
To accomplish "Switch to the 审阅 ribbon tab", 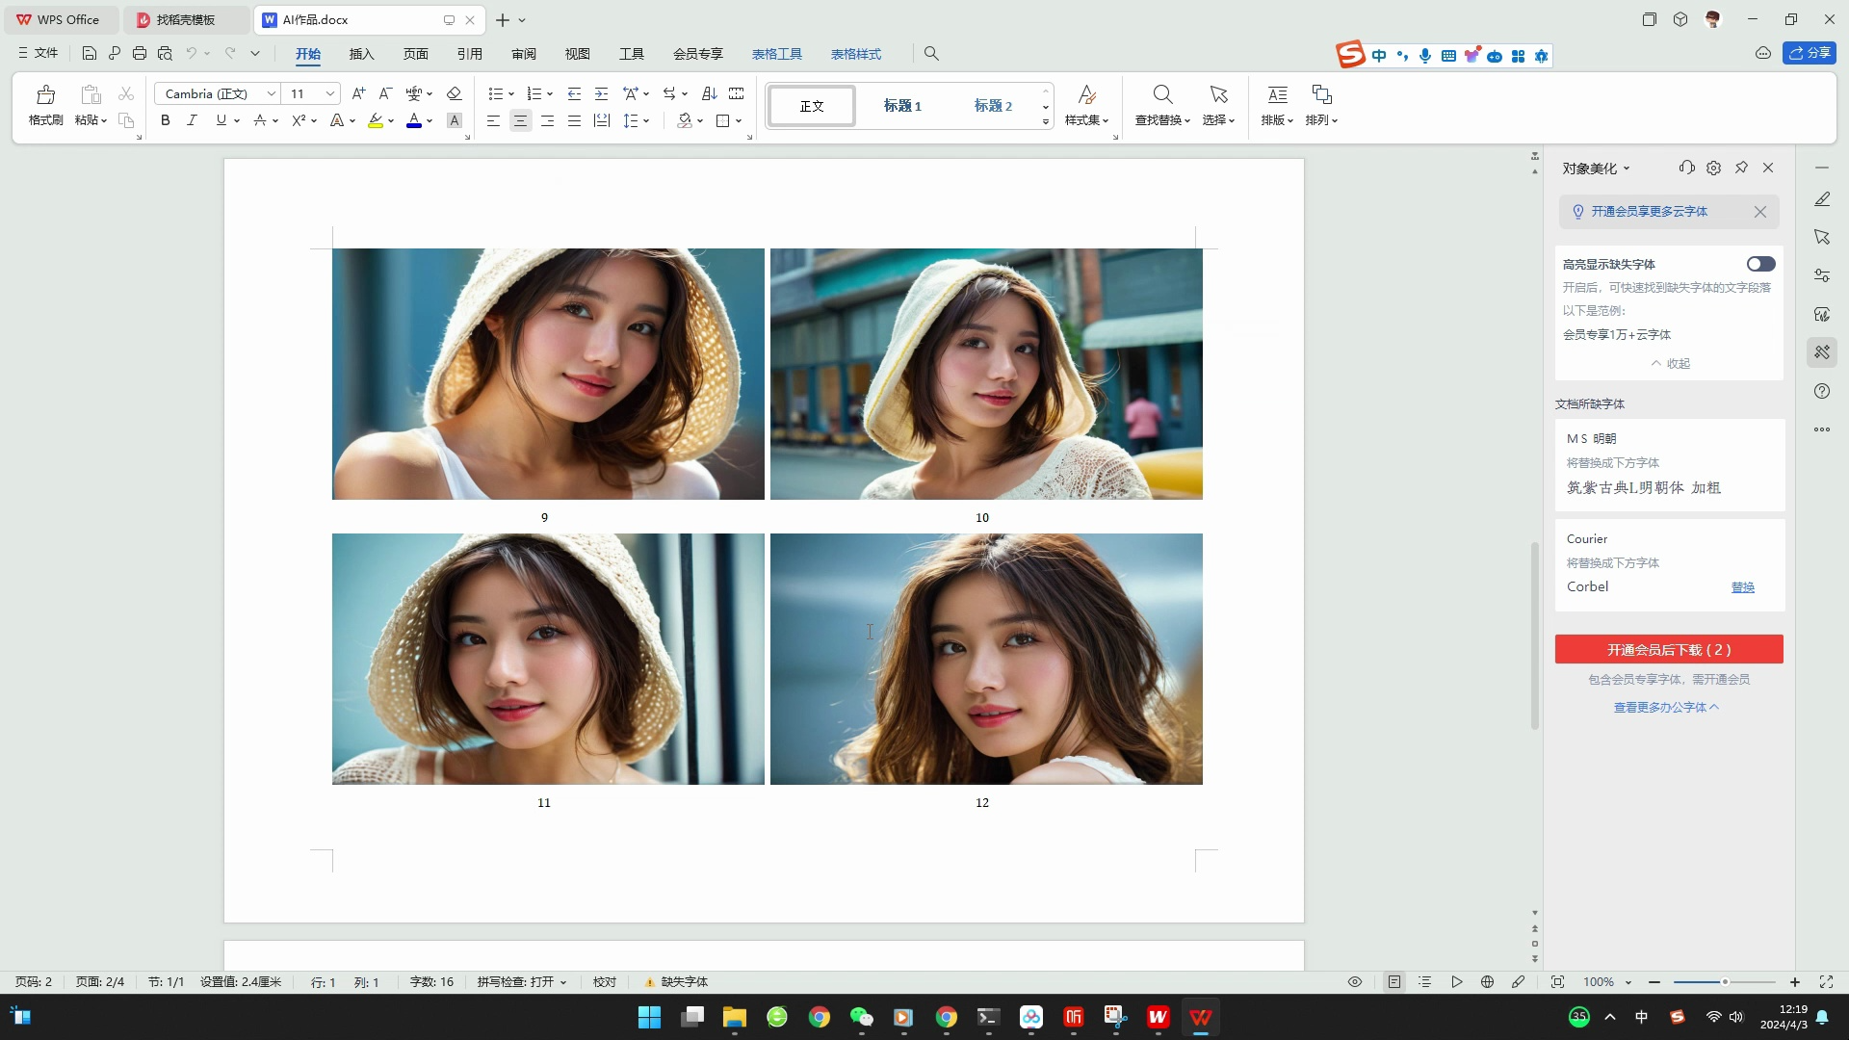I will pos(524,54).
